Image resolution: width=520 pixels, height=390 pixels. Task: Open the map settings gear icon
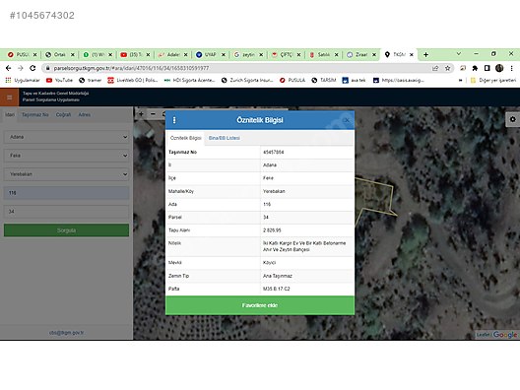pyautogui.click(x=513, y=119)
